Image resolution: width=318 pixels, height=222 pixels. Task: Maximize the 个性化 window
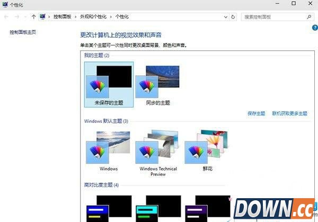coord(294,4)
